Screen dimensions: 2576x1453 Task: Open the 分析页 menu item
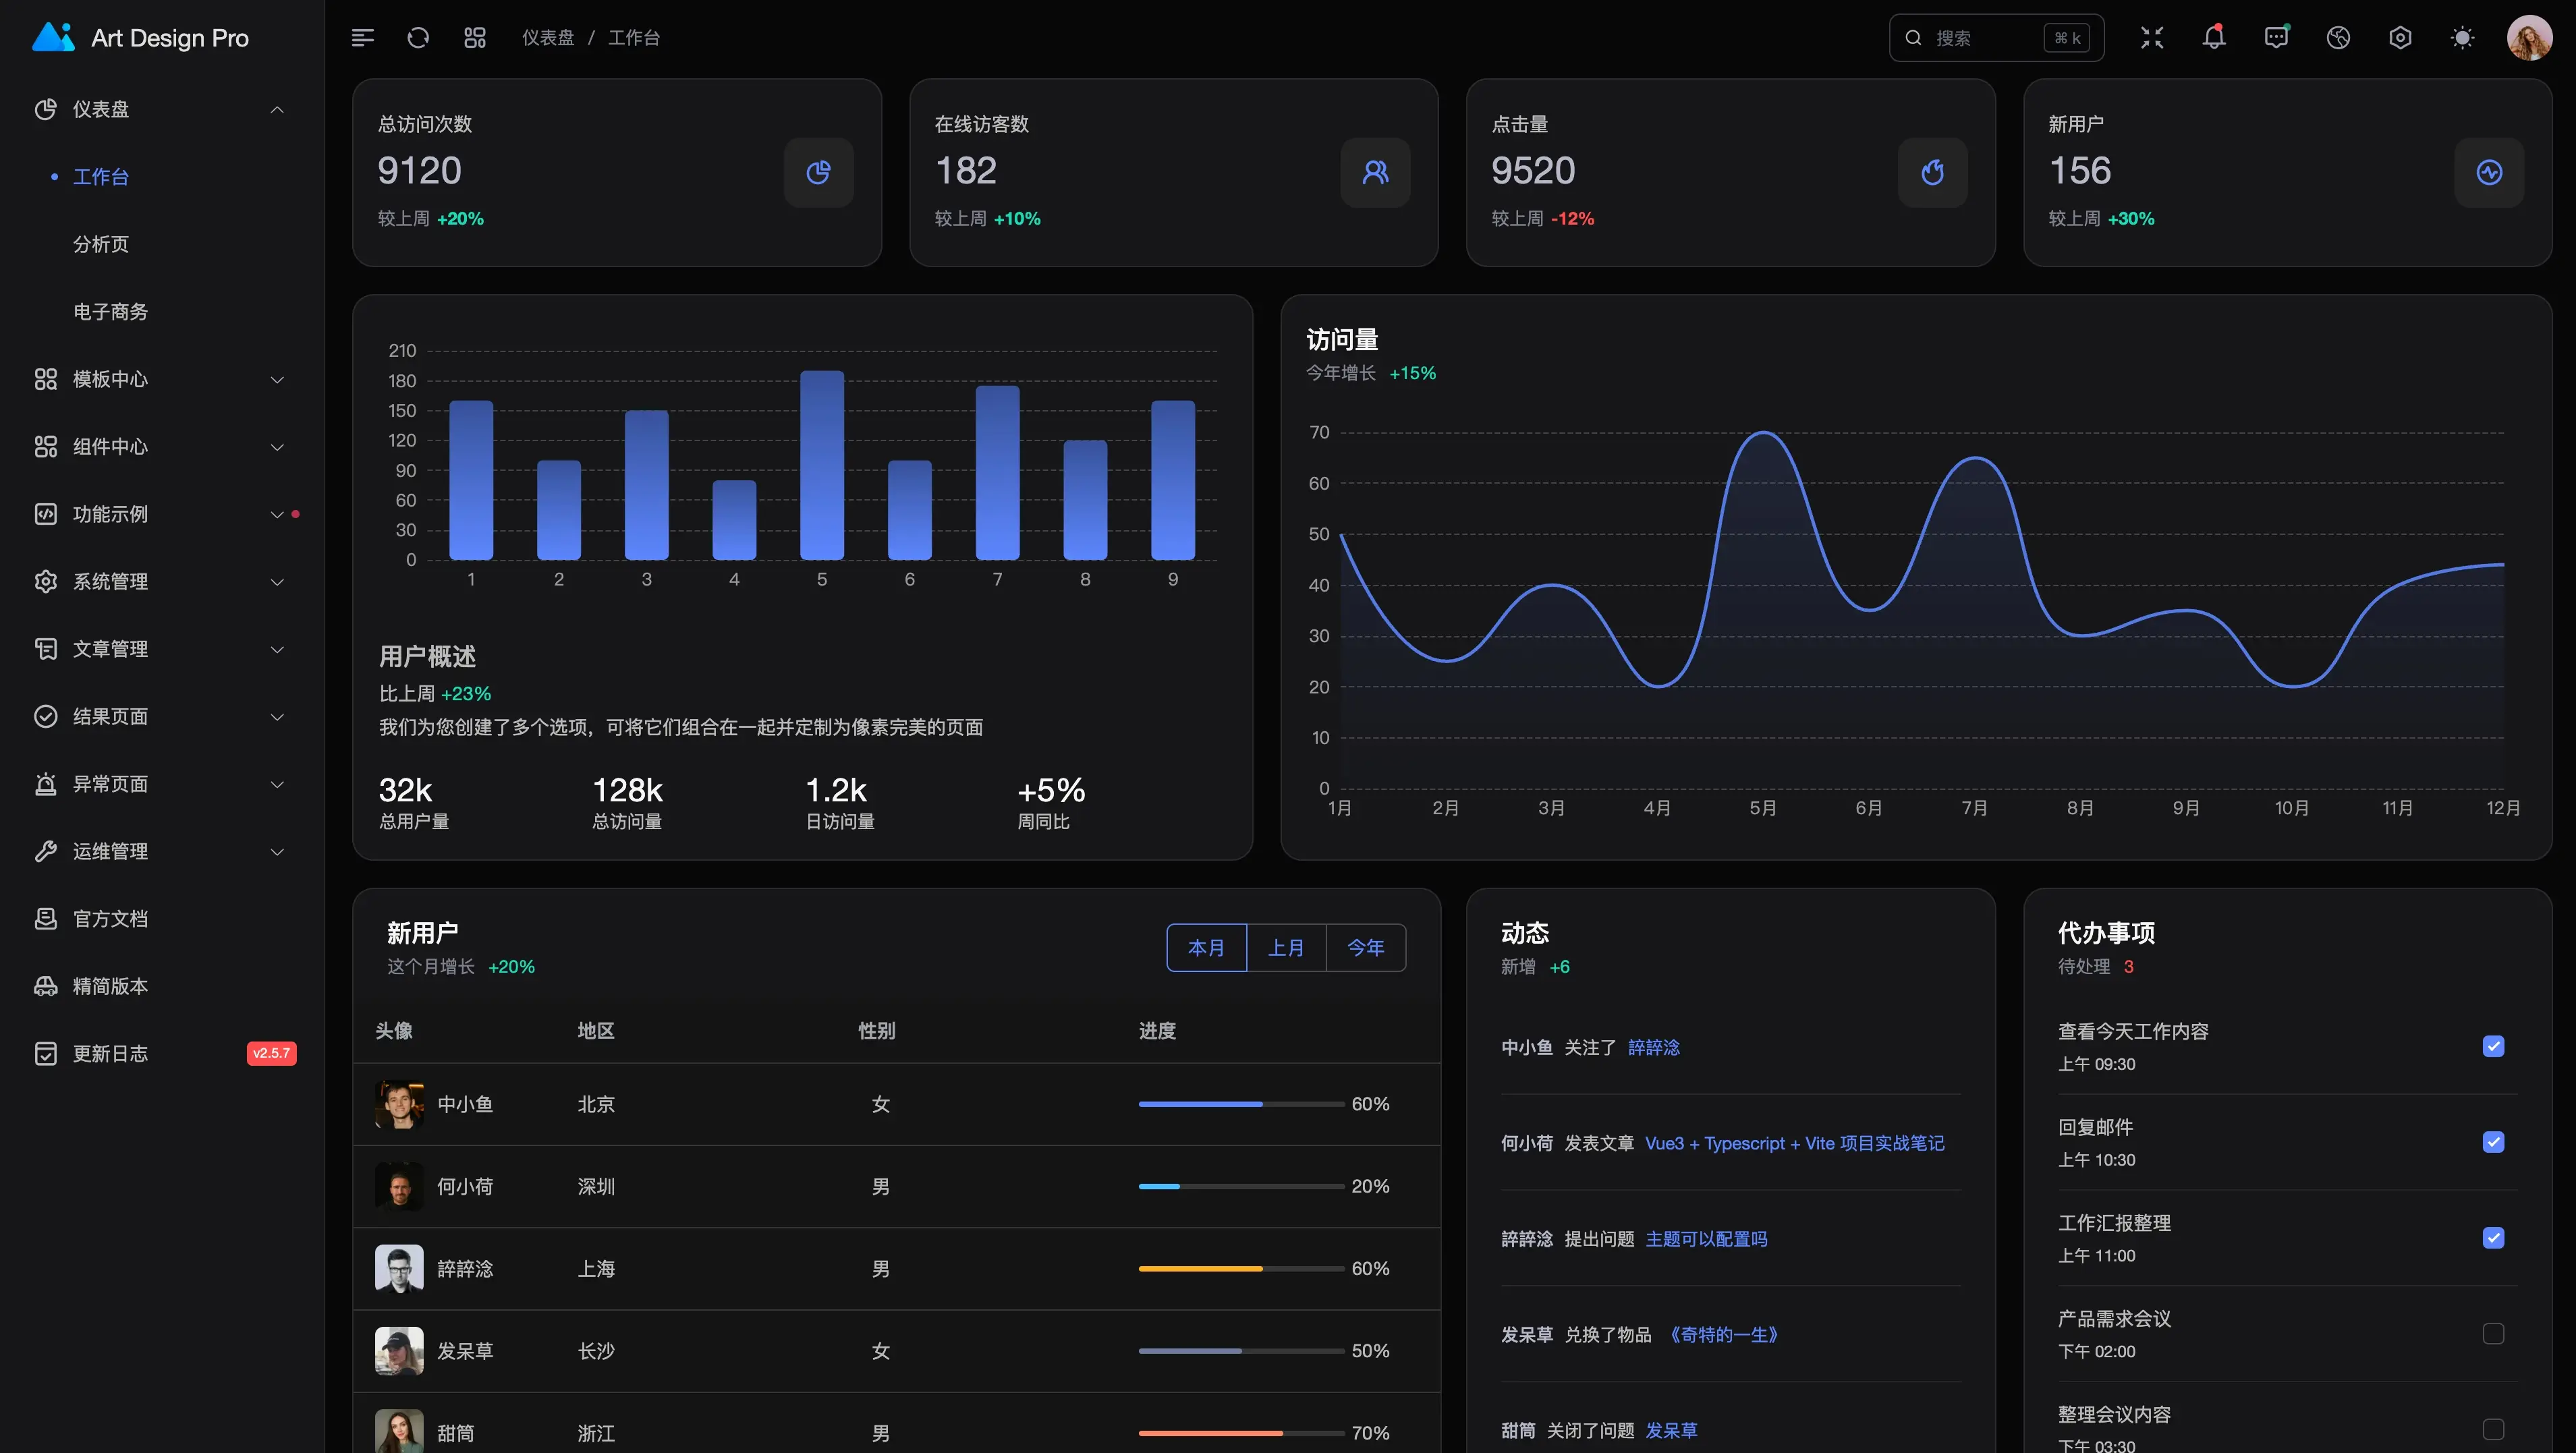pyautogui.click(x=101, y=244)
